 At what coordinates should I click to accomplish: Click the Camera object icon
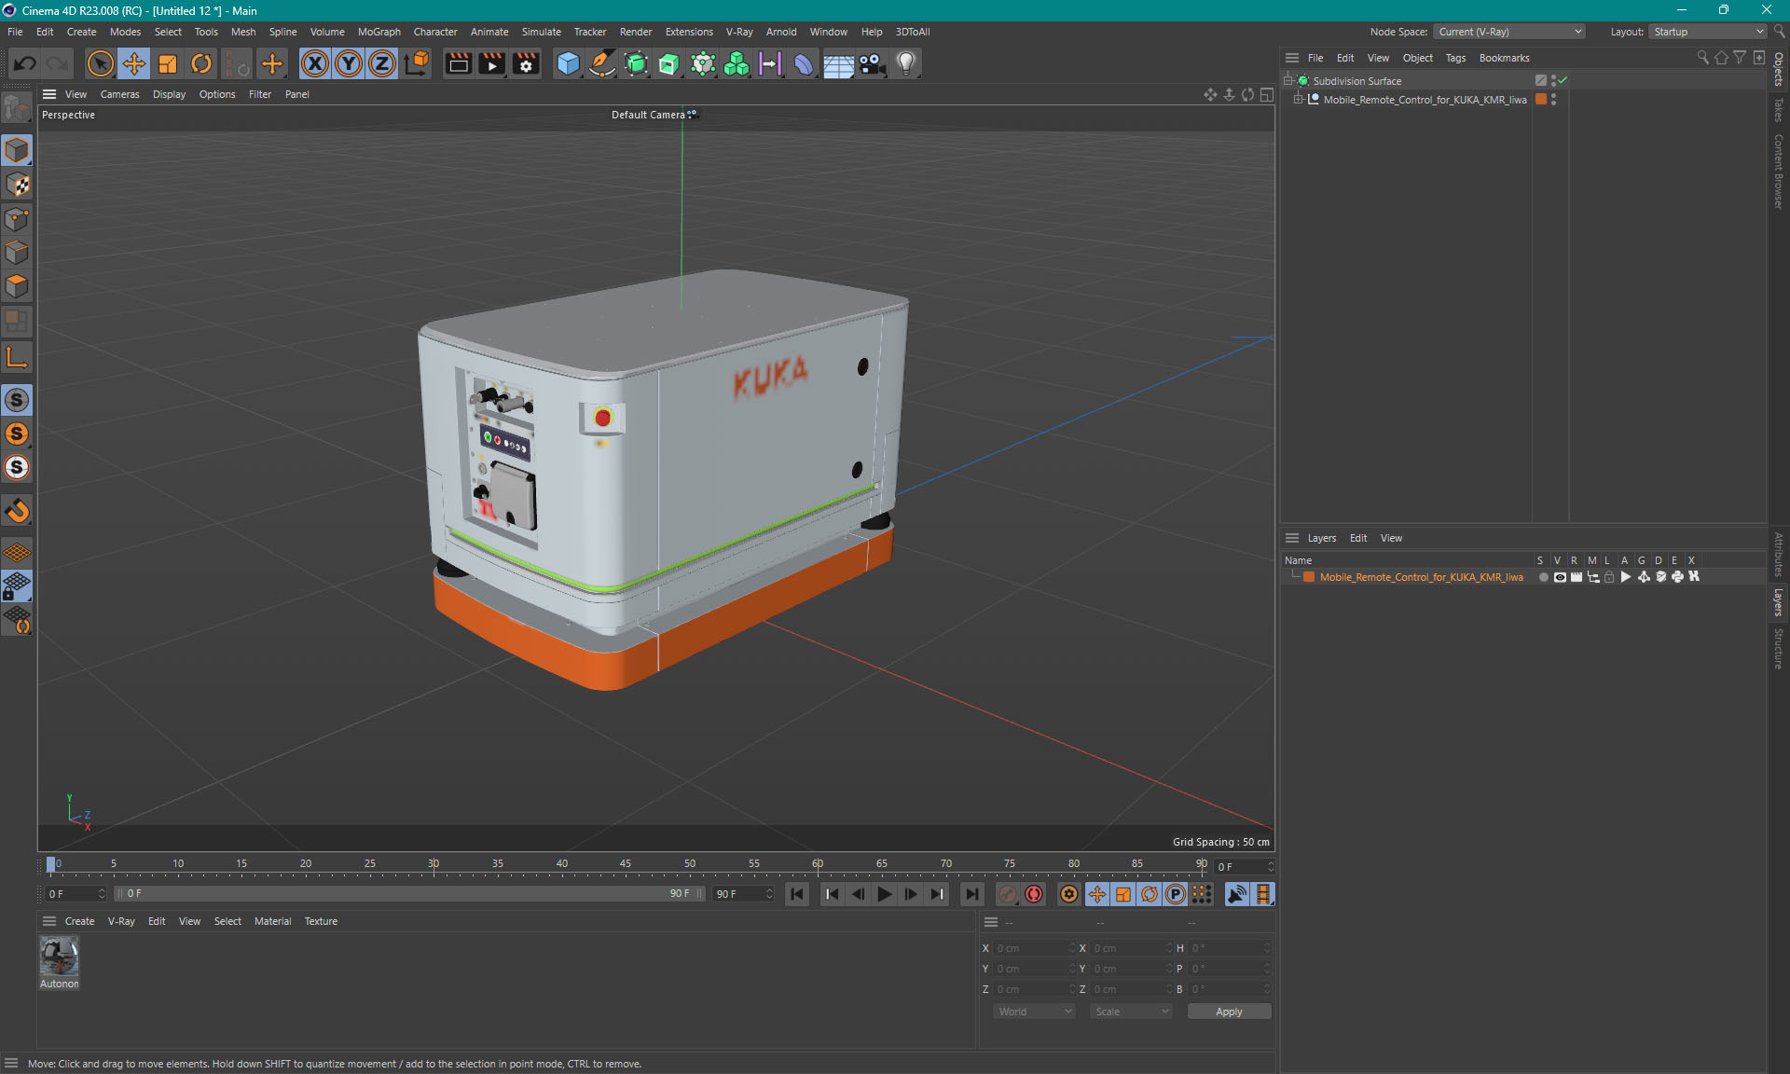872,63
